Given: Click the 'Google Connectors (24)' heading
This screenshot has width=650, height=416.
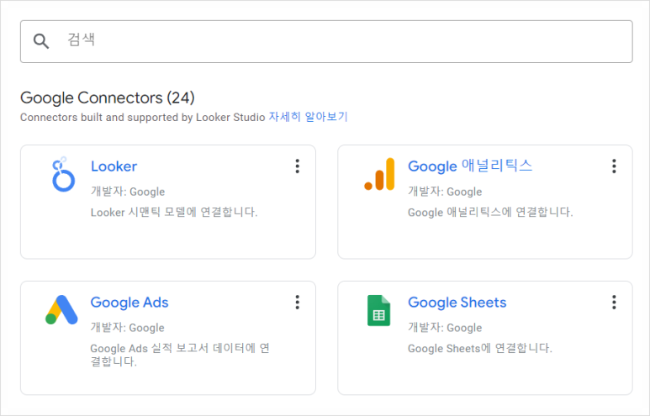Looking at the screenshot, I should pyautogui.click(x=108, y=97).
